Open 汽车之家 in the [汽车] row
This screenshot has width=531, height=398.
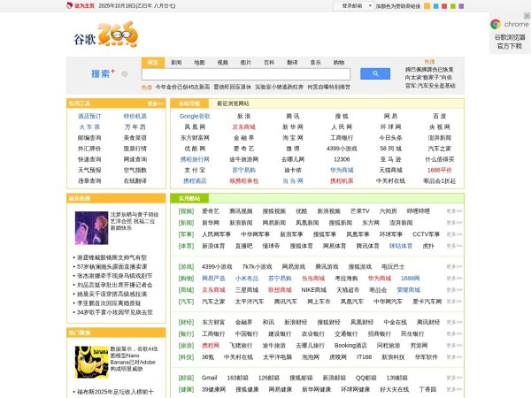(213, 302)
